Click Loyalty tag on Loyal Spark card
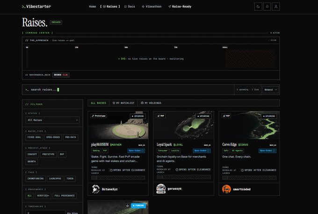Screen dimensions: 318x214 (175, 150)
